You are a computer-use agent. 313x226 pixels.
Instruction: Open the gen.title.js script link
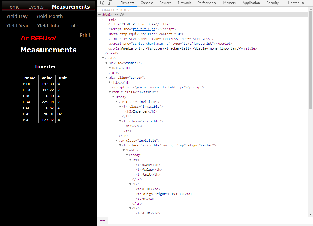(144, 29)
